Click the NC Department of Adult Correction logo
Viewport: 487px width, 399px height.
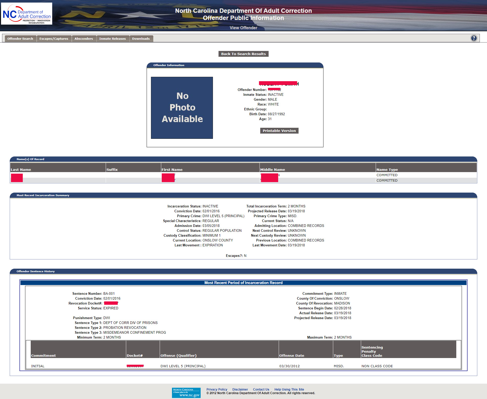click(x=27, y=14)
